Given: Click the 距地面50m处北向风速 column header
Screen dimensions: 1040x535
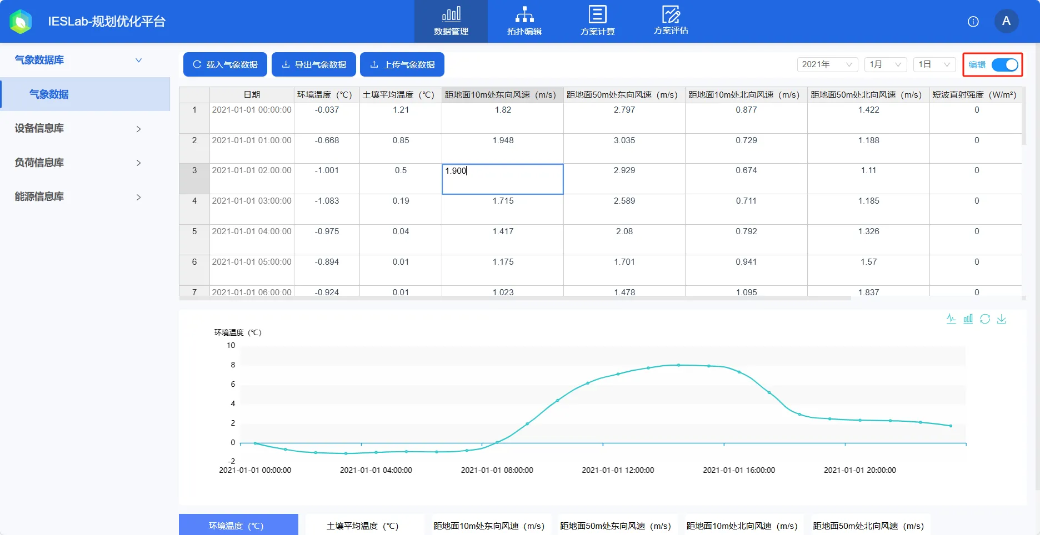Looking at the screenshot, I should click(x=868, y=95).
